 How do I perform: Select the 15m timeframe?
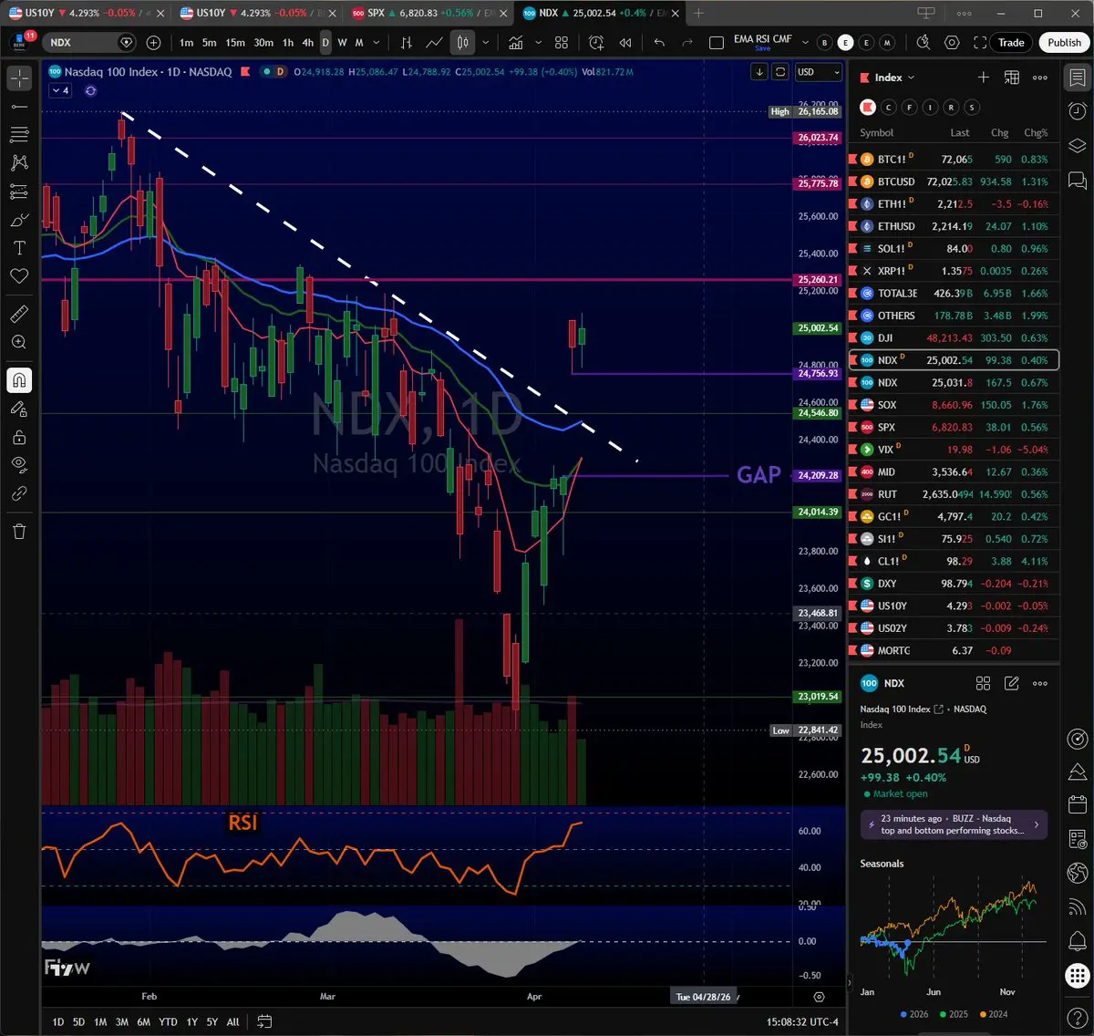click(x=235, y=43)
